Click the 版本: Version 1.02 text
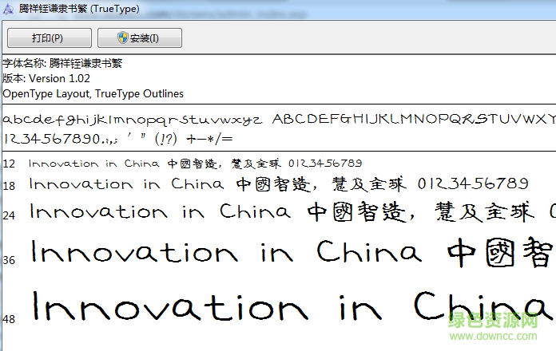The image size is (556, 351). coord(46,78)
